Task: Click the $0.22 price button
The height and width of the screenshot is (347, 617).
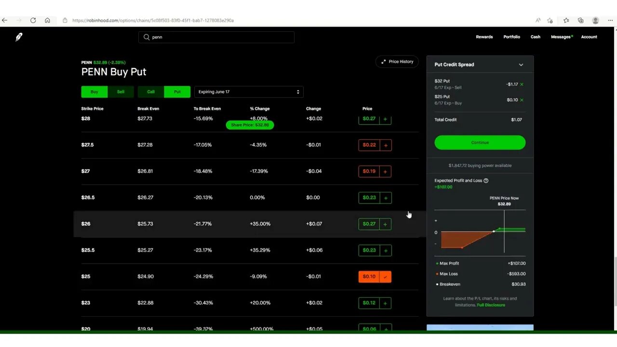Action: point(369,145)
